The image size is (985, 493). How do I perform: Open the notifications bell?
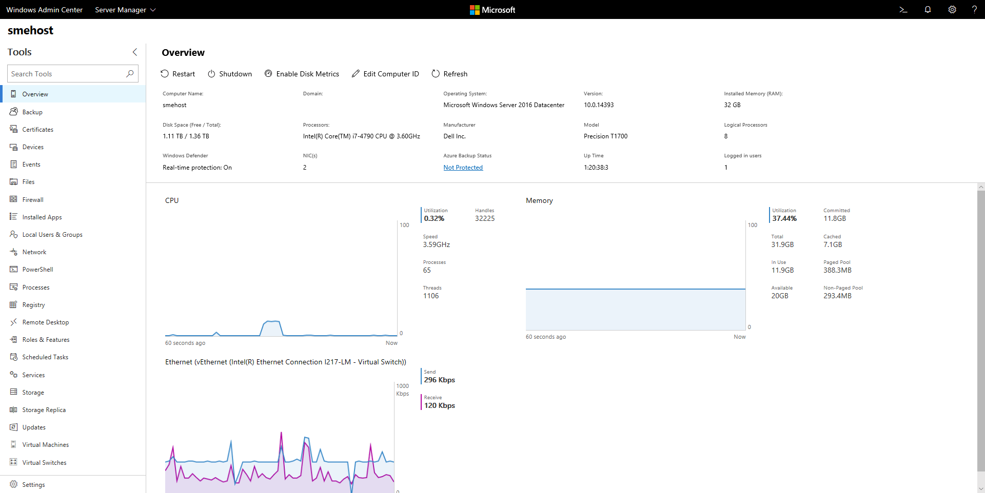click(928, 10)
